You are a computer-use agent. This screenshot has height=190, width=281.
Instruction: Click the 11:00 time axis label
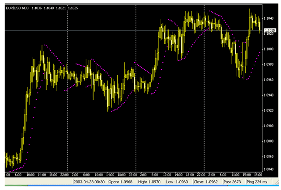tap(235, 175)
